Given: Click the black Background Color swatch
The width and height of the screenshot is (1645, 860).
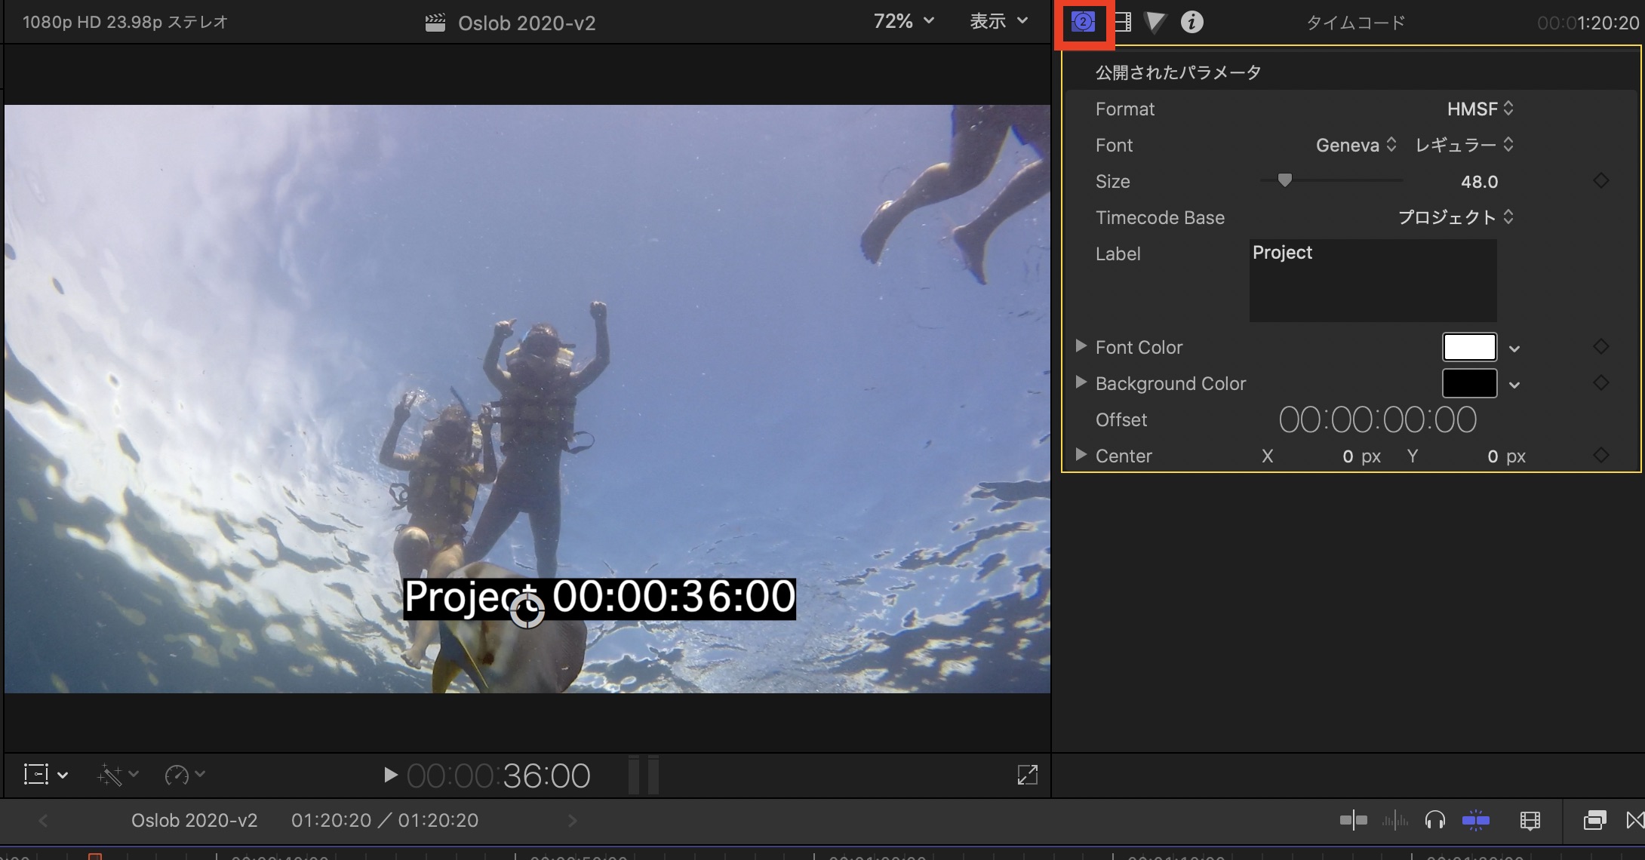Looking at the screenshot, I should tap(1469, 383).
